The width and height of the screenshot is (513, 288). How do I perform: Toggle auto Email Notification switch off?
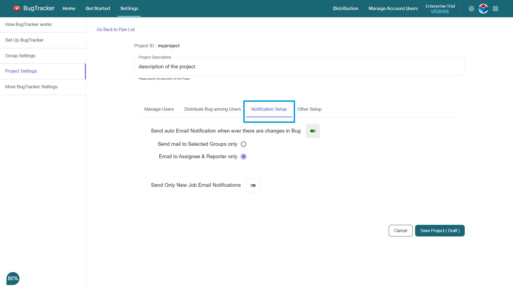coord(313,131)
